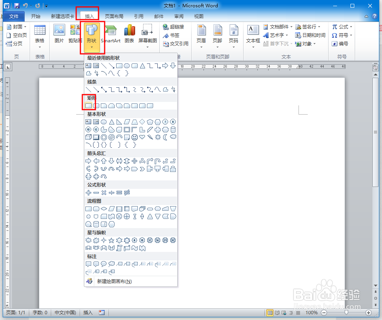
Task: Select the five-point star in 星与旗帜
Action: click(111, 241)
